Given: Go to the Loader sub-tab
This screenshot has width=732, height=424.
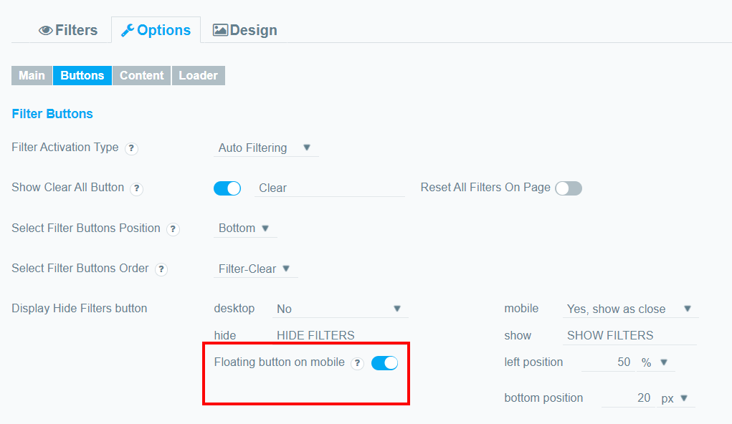Looking at the screenshot, I should [x=199, y=76].
